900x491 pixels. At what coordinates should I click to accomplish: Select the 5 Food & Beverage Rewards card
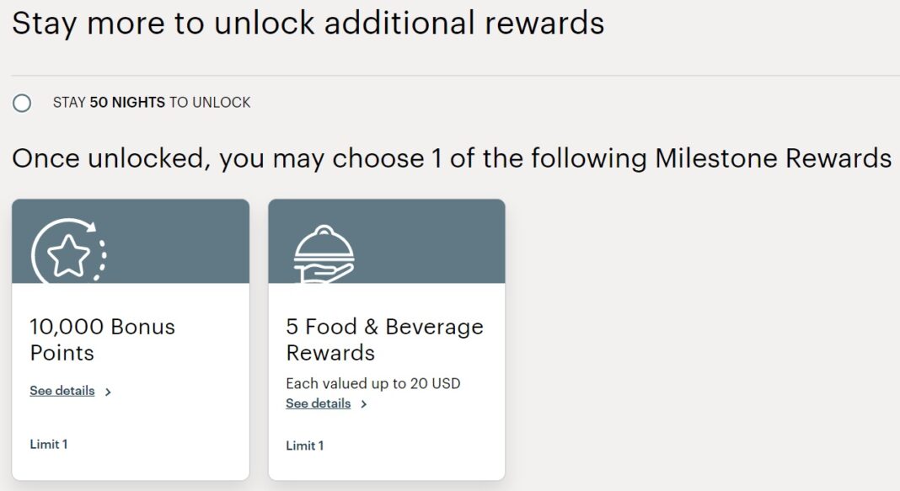(x=386, y=337)
